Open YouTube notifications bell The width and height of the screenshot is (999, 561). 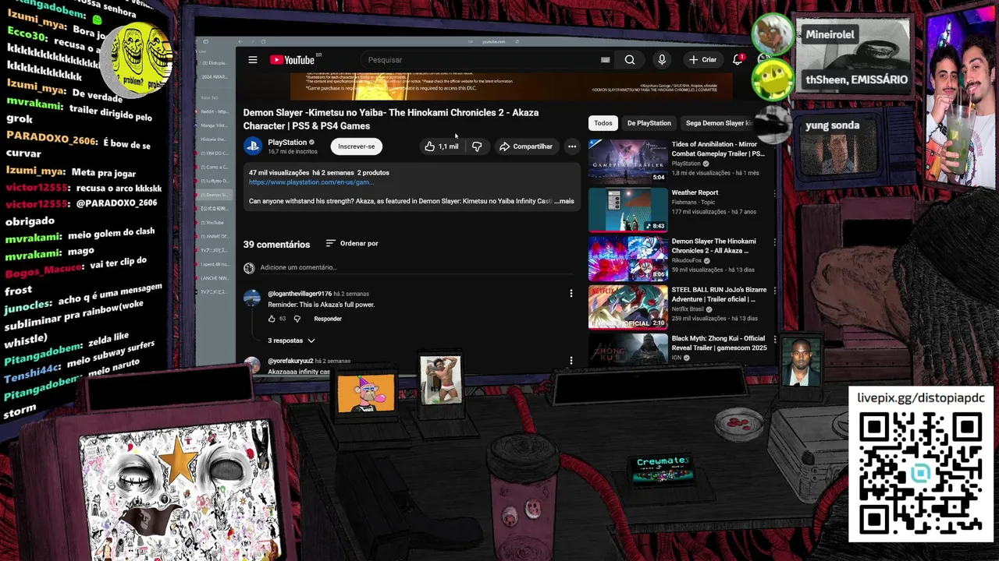point(738,60)
